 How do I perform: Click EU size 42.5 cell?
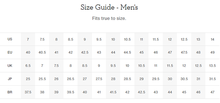(85, 52)
